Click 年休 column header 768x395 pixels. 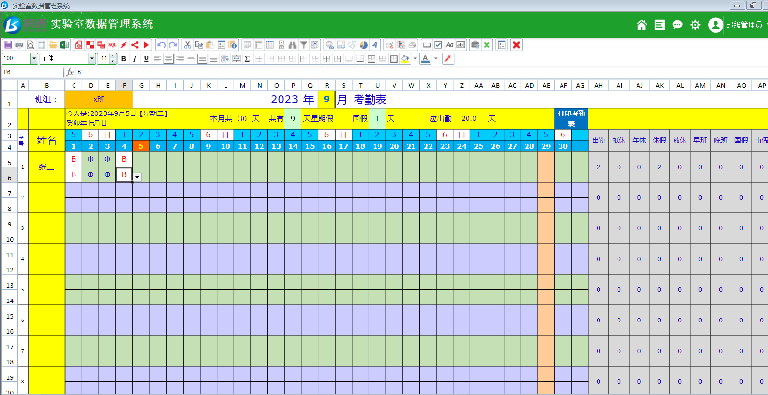(x=639, y=140)
